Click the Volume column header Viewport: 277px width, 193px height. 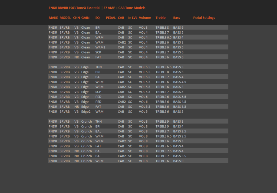pos(145,18)
